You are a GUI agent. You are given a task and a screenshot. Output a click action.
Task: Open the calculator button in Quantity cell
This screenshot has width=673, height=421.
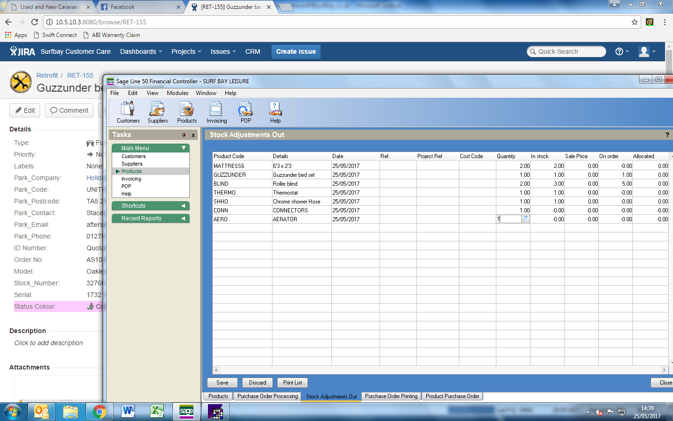pyautogui.click(x=526, y=219)
